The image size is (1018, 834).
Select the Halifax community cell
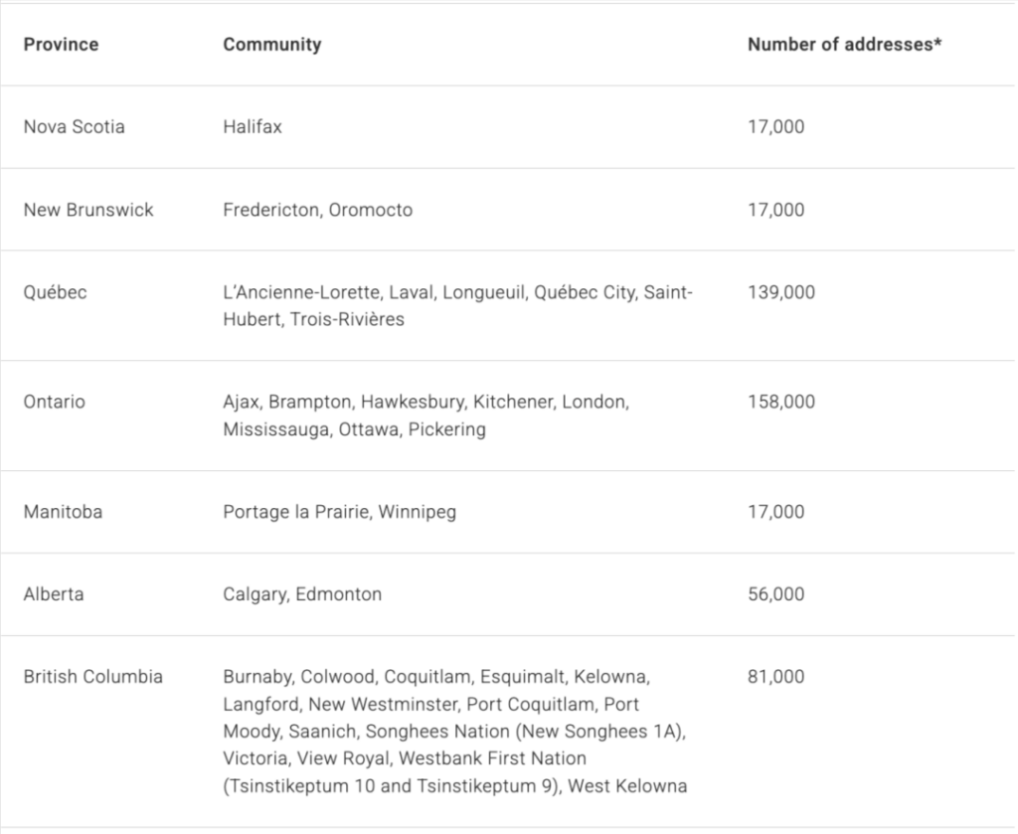253,126
